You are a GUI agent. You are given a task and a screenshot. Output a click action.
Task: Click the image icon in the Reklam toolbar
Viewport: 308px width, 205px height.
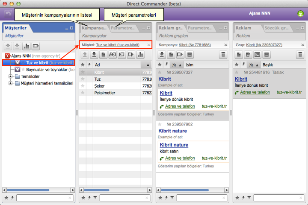click(x=257, y=55)
